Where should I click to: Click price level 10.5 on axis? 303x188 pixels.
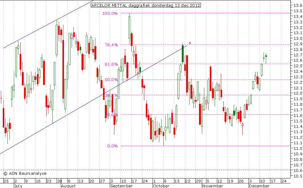click(x=298, y=176)
